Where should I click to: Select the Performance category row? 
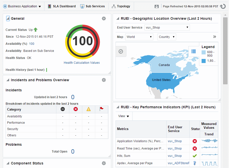click(x=57, y=123)
